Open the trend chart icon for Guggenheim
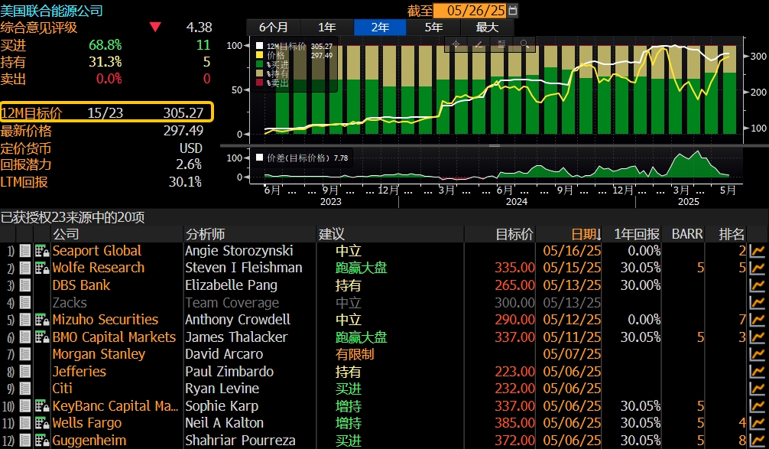This screenshot has height=449, width=769. (x=758, y=441)
